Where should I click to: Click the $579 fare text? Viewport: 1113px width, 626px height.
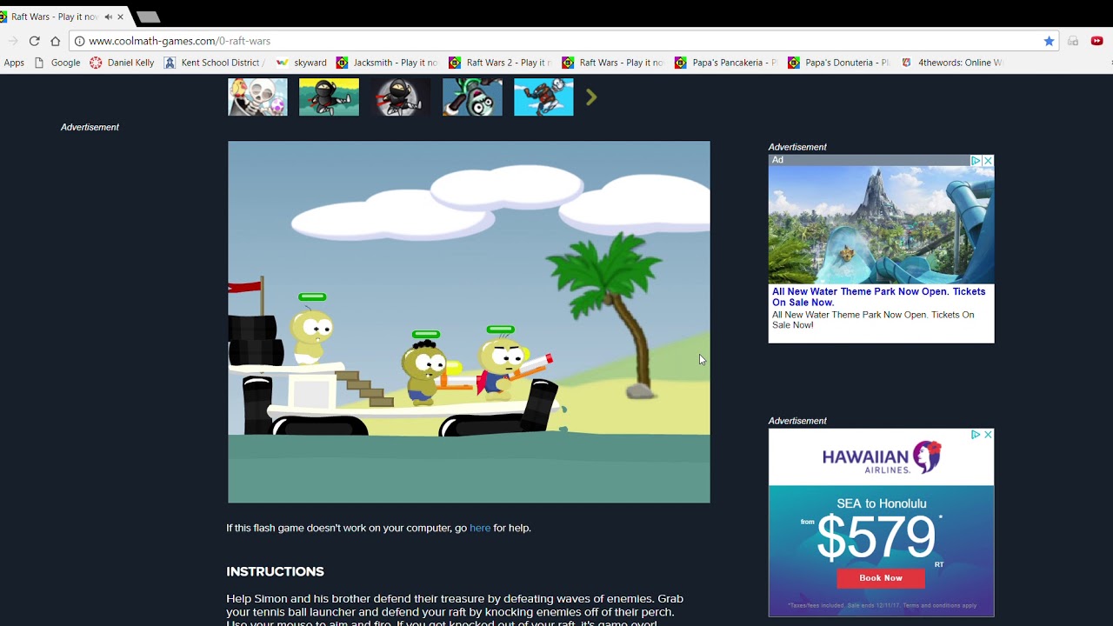point(876,538)
